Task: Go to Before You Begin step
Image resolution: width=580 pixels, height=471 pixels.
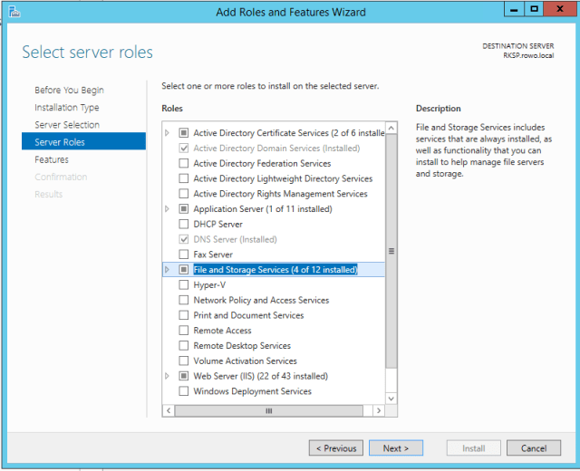Action: click(69, 91)
